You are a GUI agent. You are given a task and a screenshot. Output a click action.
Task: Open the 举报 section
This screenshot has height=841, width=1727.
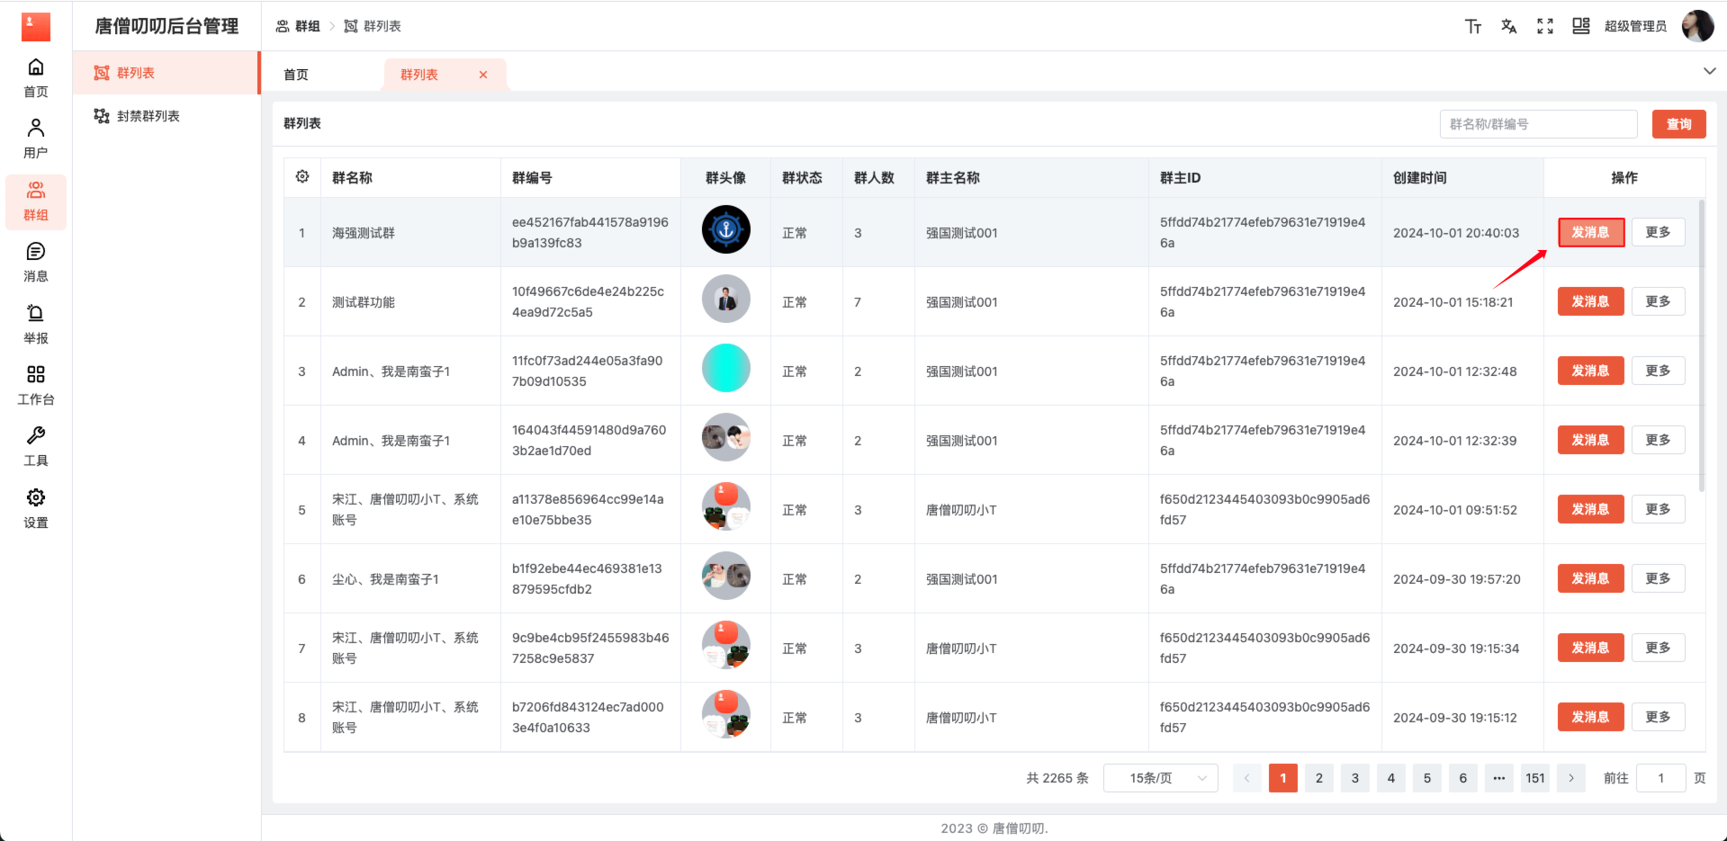click(x=35, y=324)
